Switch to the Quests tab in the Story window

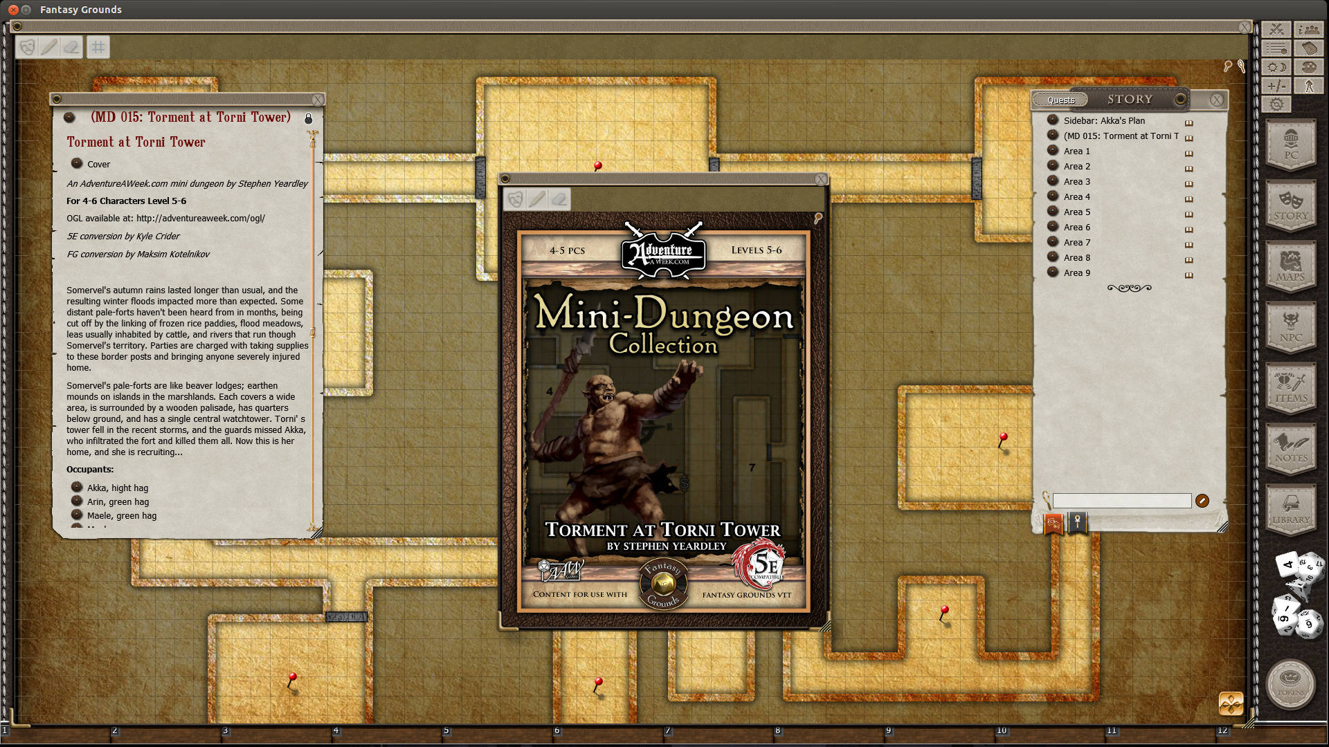pyautogui.click(x=1061, y=100)
